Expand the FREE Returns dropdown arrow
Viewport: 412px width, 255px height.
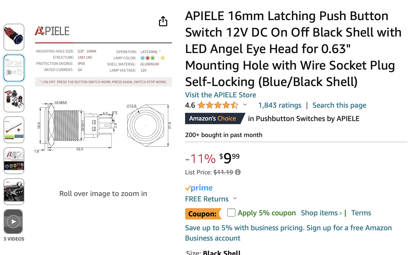click(235, 199)
